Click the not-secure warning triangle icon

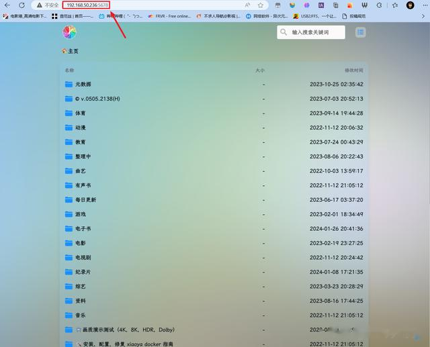point(40,5)
